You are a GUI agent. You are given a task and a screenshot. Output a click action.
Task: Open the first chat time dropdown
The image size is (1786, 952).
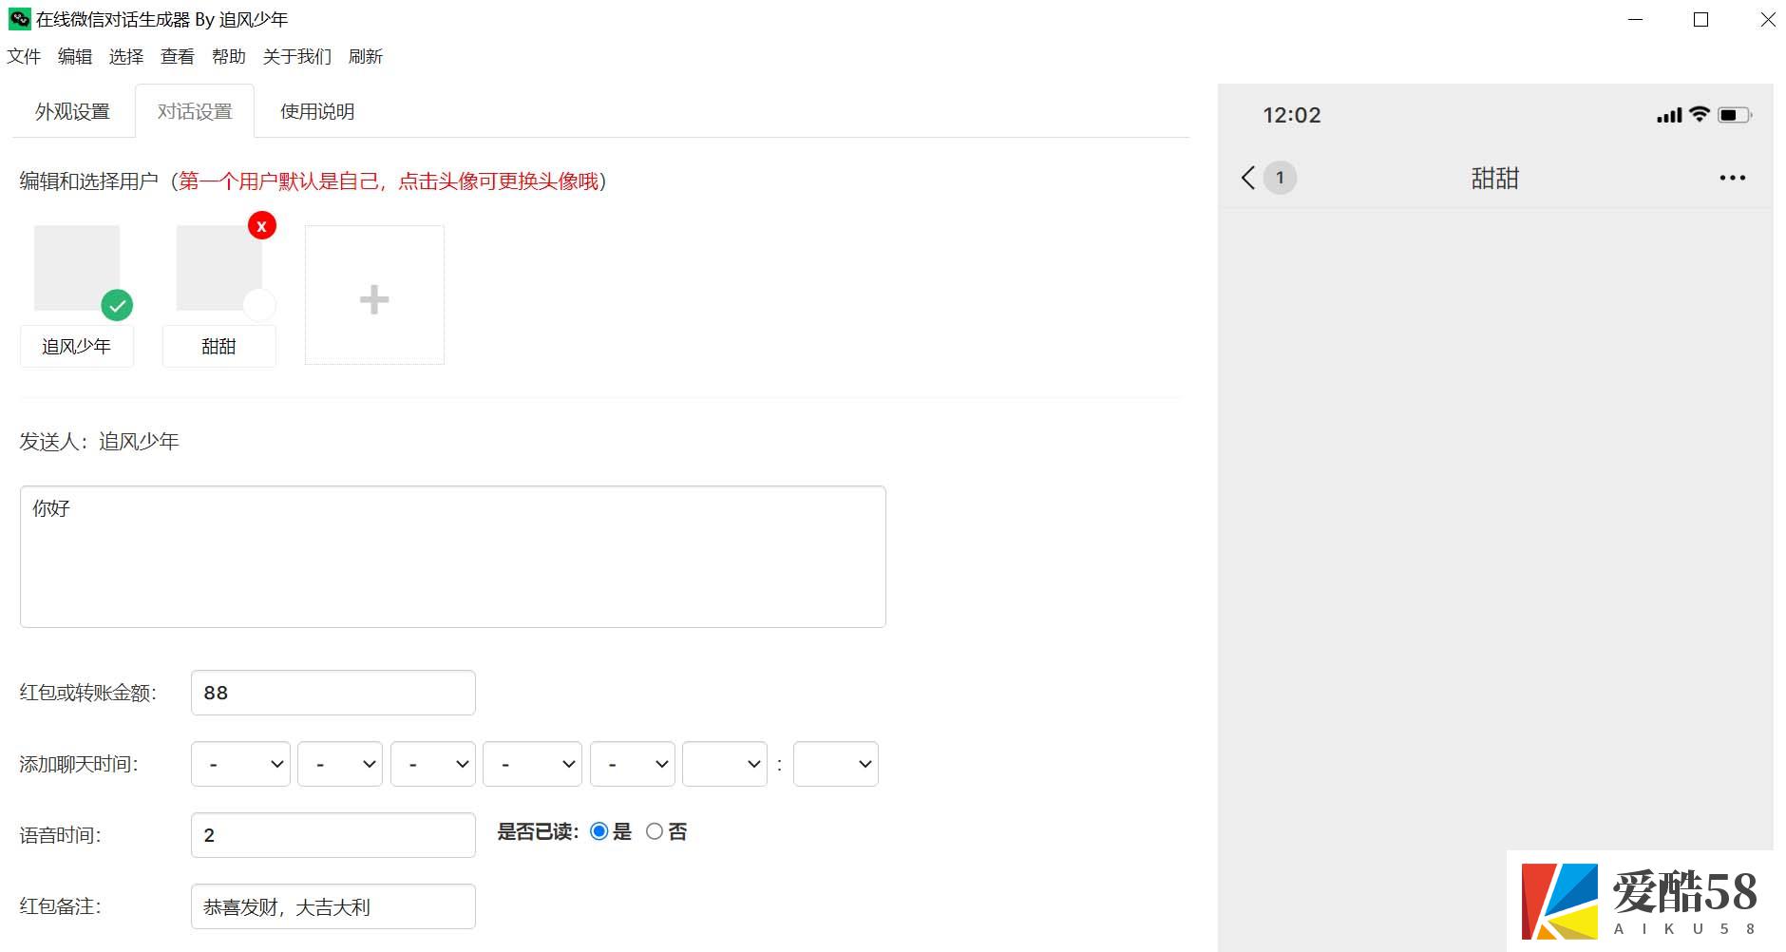(240, 764)
